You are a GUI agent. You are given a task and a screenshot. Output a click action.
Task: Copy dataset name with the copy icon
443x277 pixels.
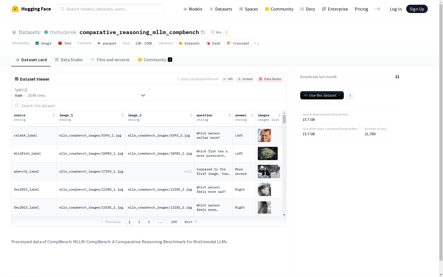point(203,32)
